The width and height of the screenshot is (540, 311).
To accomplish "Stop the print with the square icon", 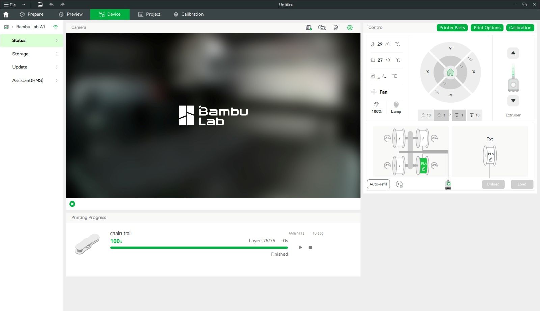I will pos(310,247).
